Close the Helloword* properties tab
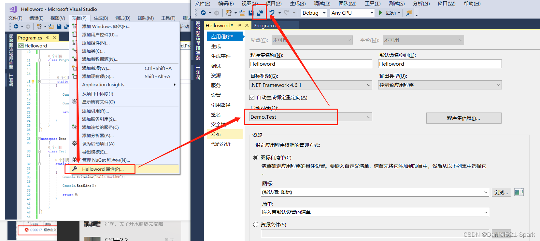 tap(247, 25)
